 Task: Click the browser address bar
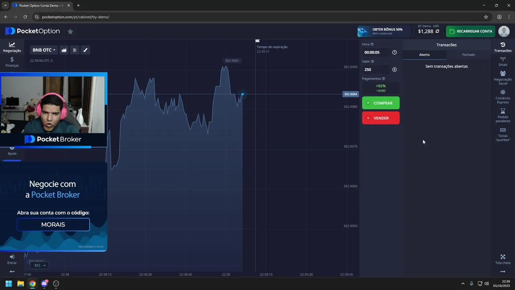257,17
